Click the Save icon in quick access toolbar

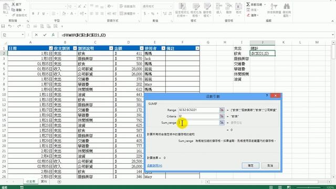click(3, 26)
